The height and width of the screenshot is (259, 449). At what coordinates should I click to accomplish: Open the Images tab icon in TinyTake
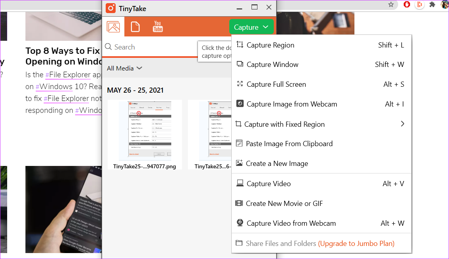[113, 27]
